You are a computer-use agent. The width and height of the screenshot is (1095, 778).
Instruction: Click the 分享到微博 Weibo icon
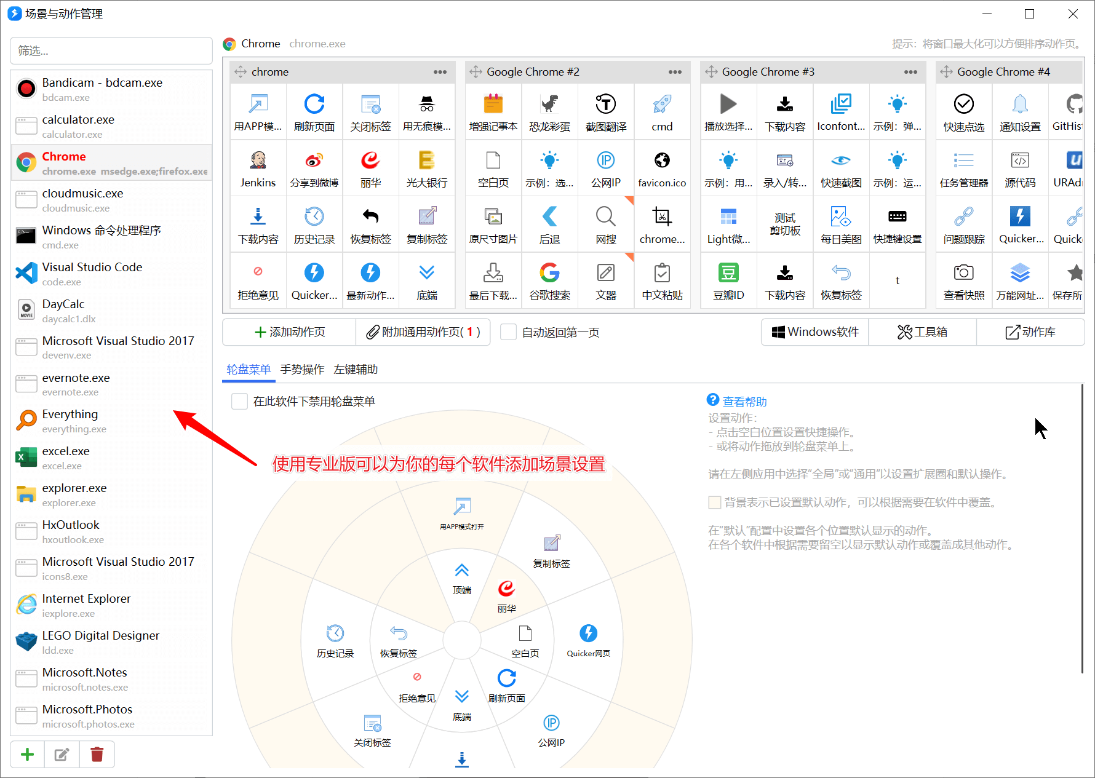[314, 161]
